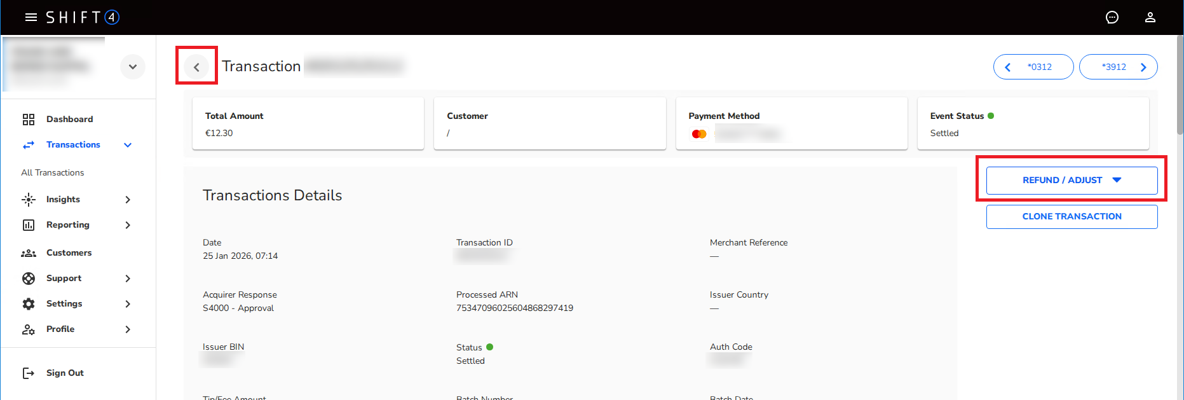Click the Payment Method card

pyautogui.click(x=791, y=123)
